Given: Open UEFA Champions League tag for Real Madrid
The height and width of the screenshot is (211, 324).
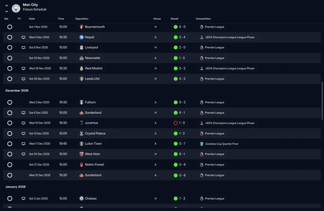Looking at the screenshot, I should click(227, 68).
